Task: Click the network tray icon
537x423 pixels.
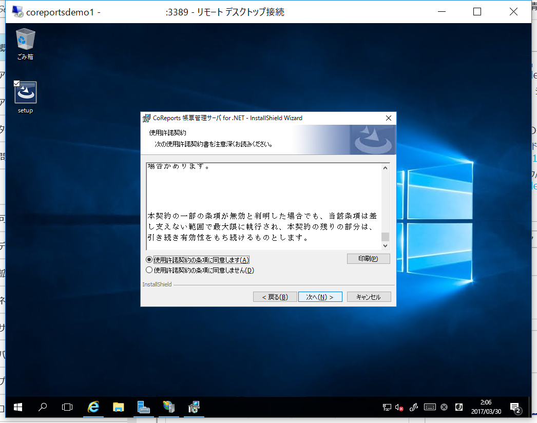Action: [x=387, y=407]
